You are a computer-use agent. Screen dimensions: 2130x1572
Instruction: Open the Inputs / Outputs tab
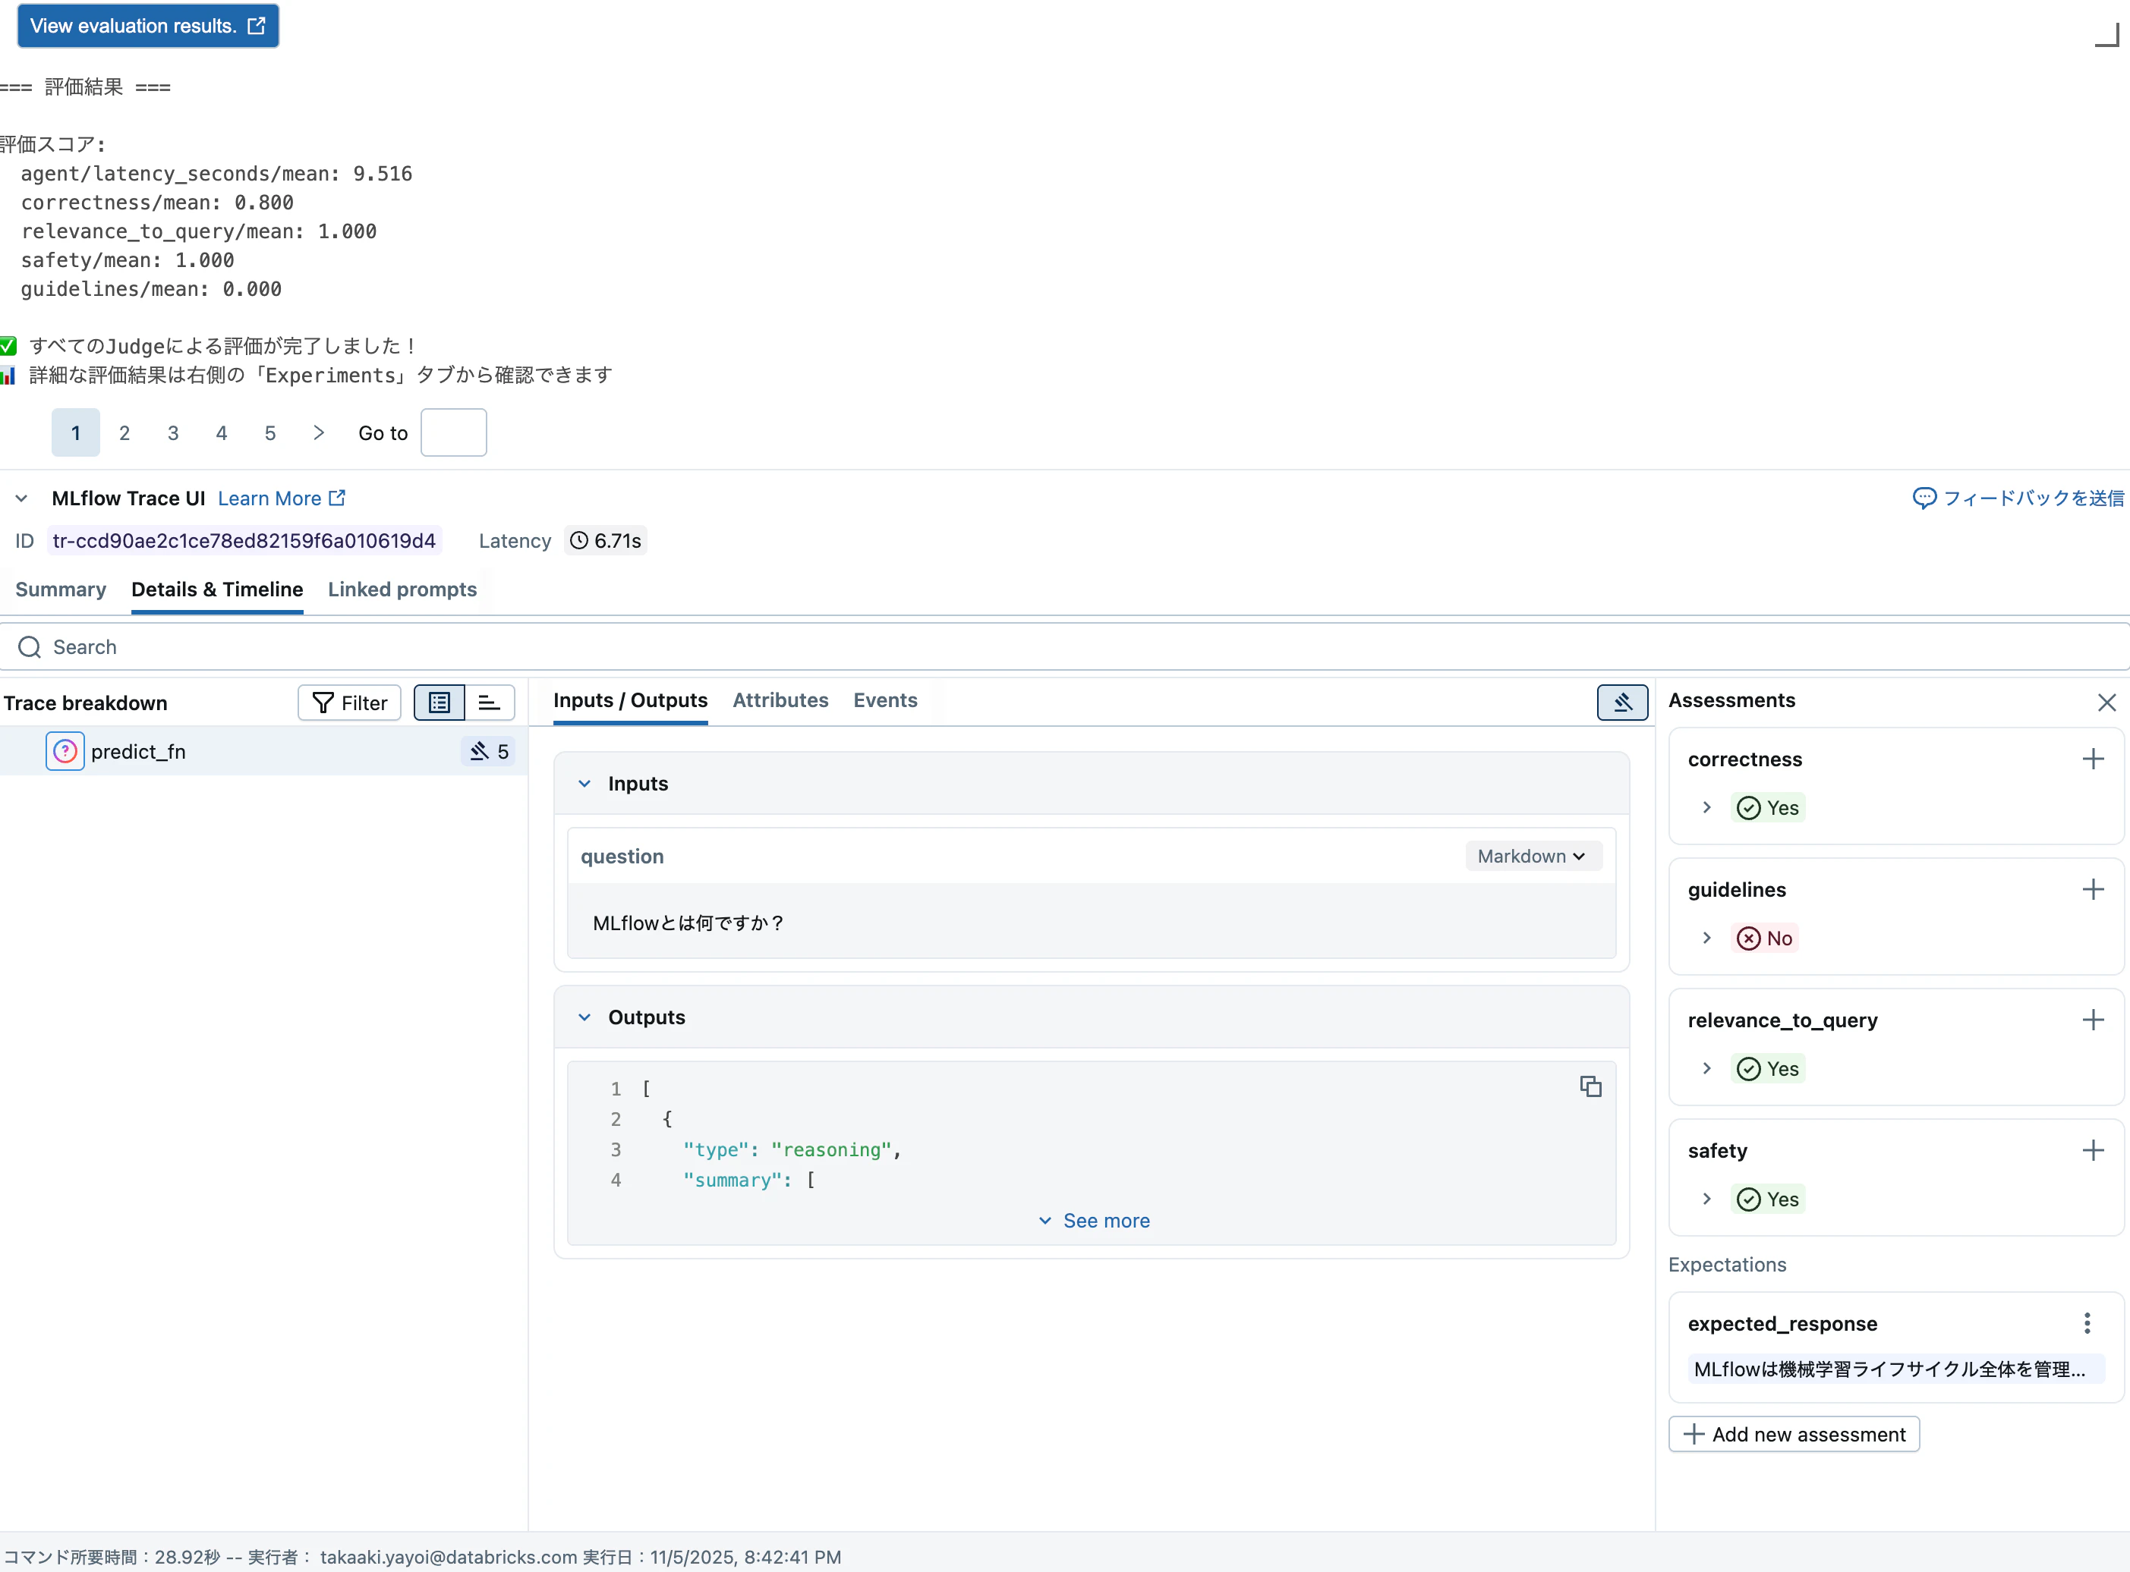(630, 701)
